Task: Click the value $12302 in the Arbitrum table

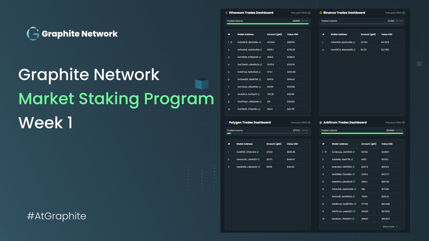Action: click(x=385, y=160)
